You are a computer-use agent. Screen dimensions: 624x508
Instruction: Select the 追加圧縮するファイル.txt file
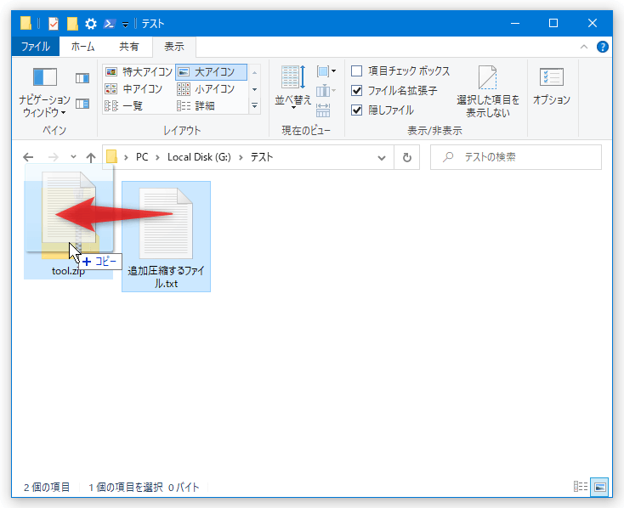pos(166,236)
